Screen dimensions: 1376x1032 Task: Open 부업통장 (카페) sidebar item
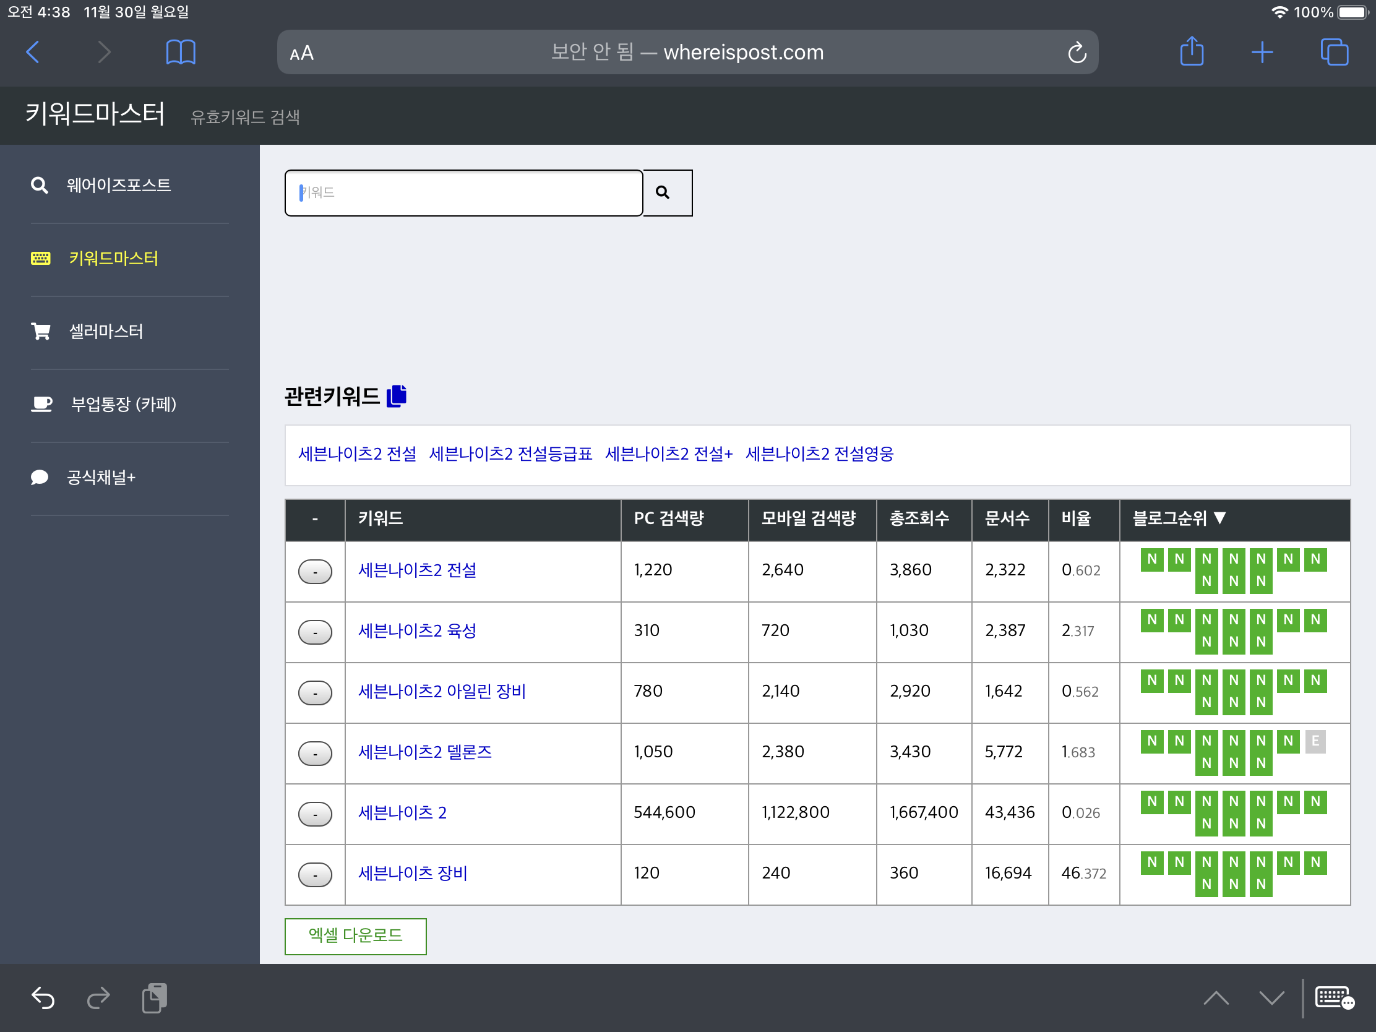[123, 405]
